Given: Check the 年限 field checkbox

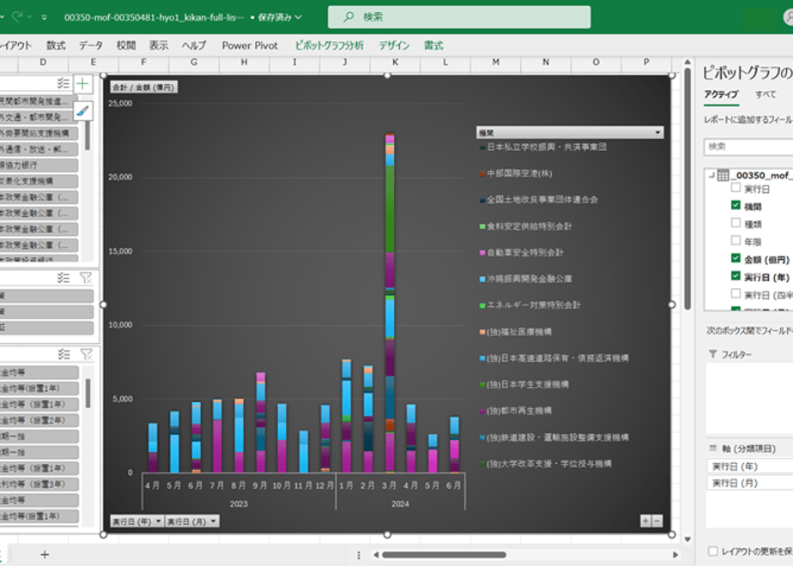Looking at the screenshot, I should [x=735, y=240].
